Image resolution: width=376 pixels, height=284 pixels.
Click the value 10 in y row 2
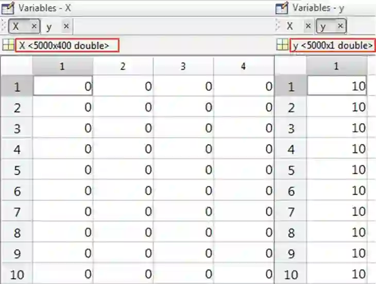[358, 107]
